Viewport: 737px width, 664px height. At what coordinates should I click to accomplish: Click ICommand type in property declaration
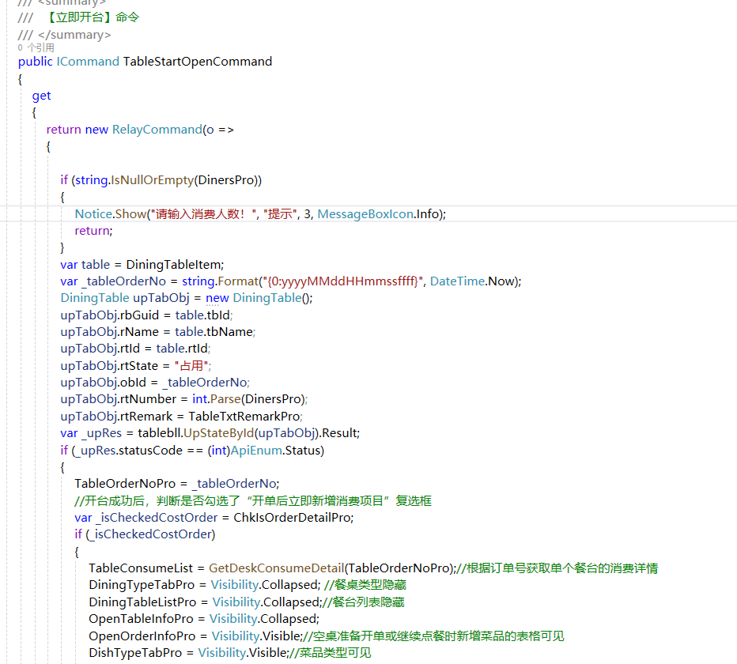point(88,62)
